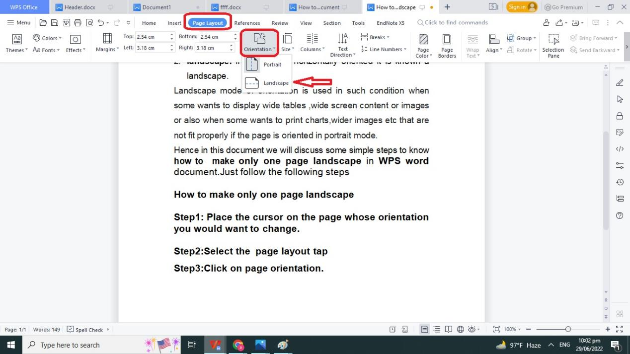This screenshot has width=630, height=354.
Task: Switch to the References ribbon tab
Action: coord(247,22)
